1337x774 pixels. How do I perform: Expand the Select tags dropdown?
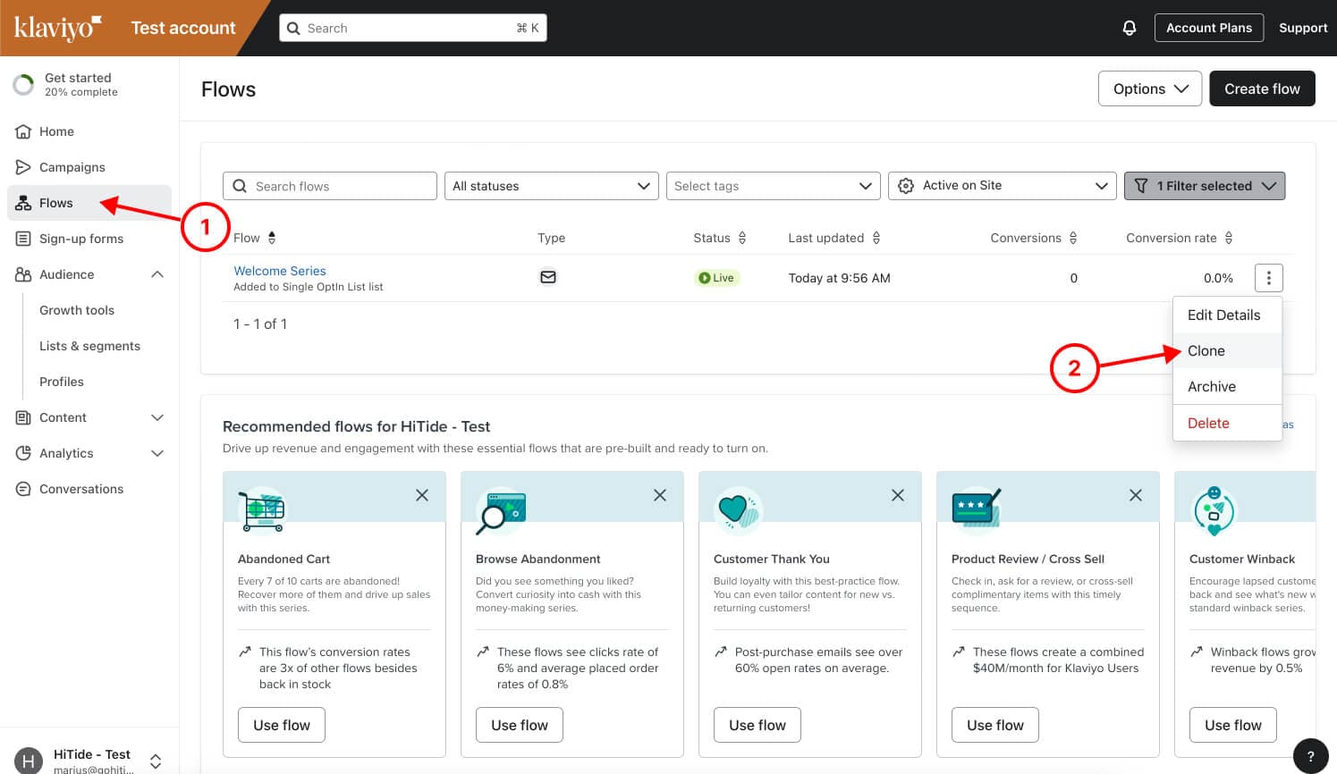pyautogui.click(x=773, y=186)
